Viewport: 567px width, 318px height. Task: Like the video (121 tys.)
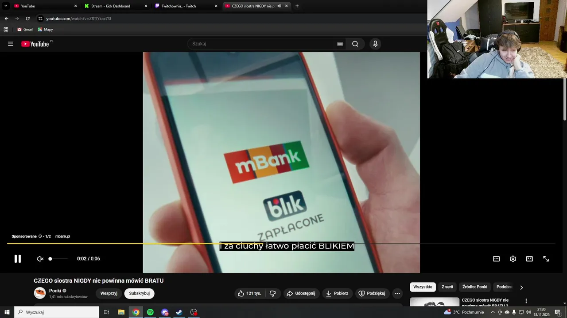pos(250,293)
